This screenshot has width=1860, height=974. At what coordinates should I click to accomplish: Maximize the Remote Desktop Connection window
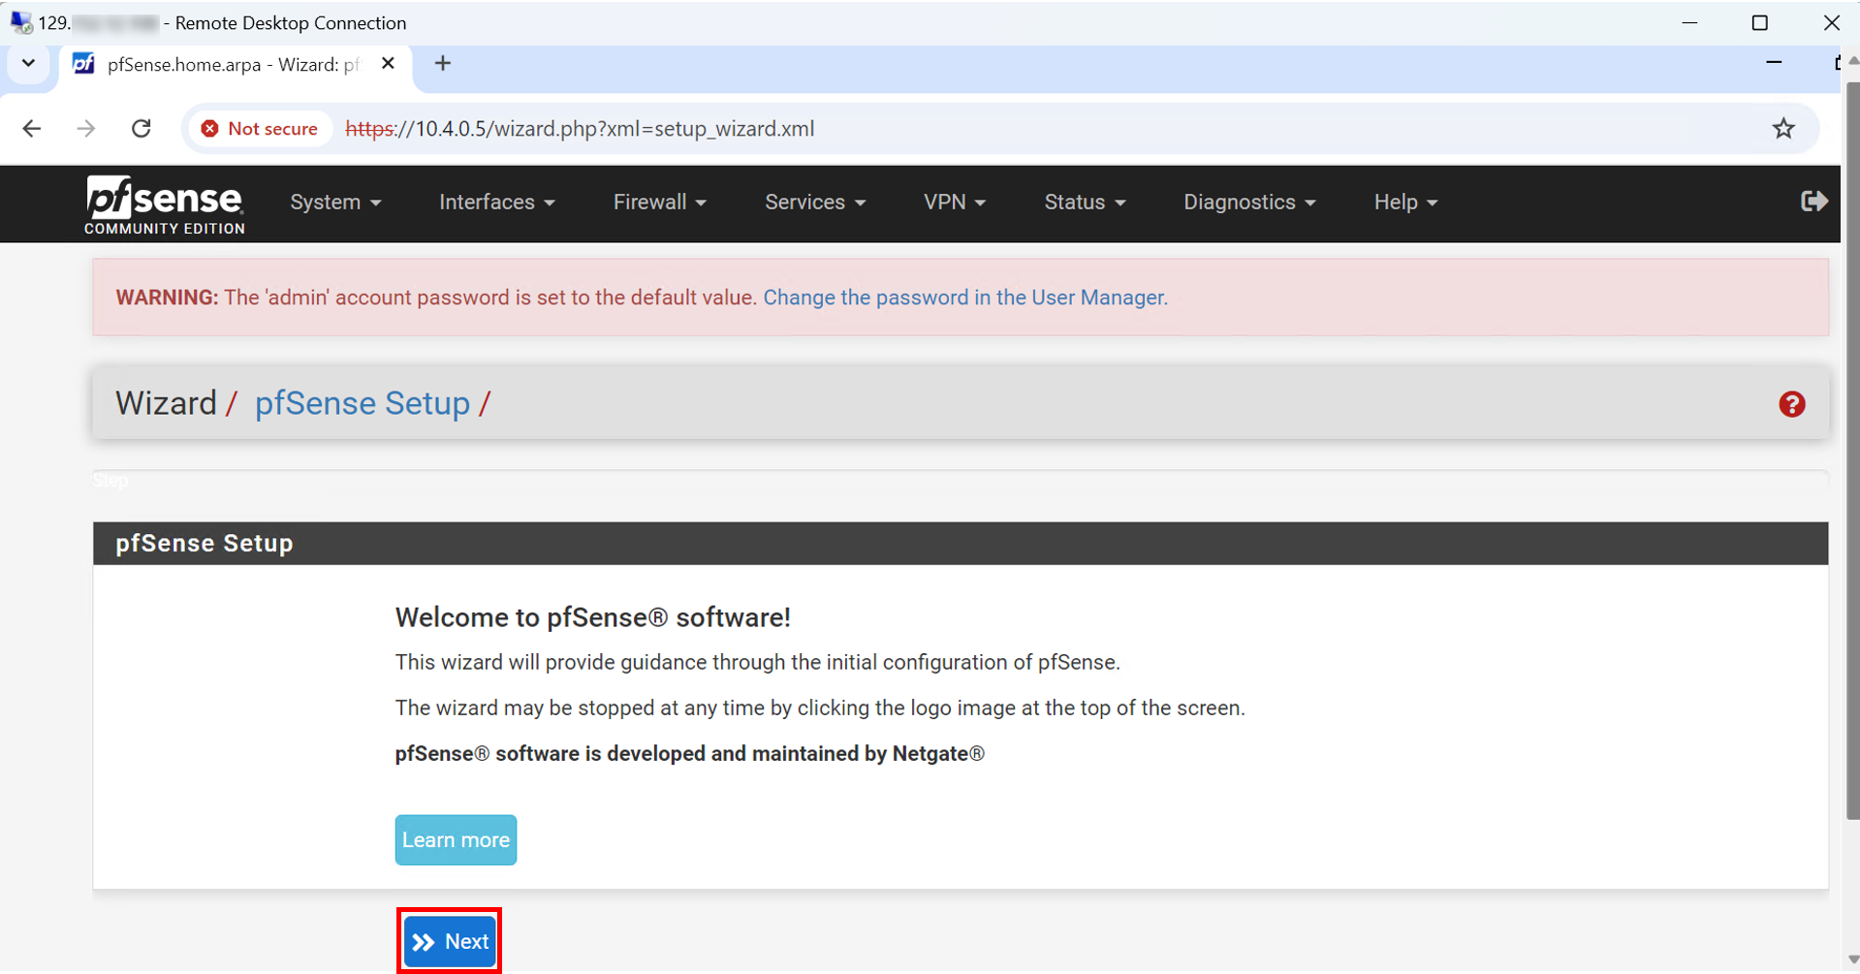(1760, 22)
